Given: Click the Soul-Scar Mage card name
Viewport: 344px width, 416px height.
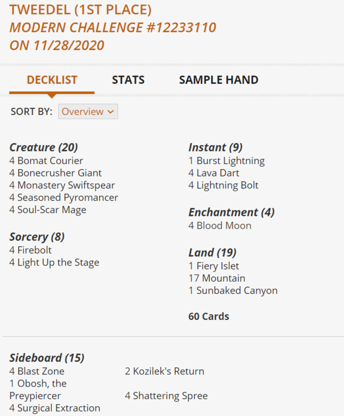Looking at the screenshot, I should (x=52, y=210).
